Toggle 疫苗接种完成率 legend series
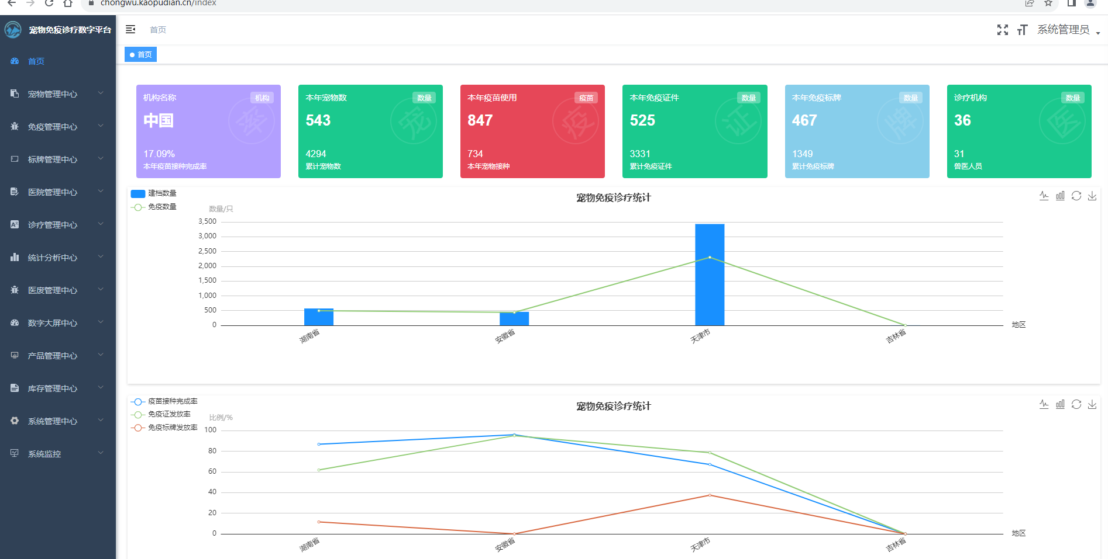1108x559 pixels. point(164,401)
